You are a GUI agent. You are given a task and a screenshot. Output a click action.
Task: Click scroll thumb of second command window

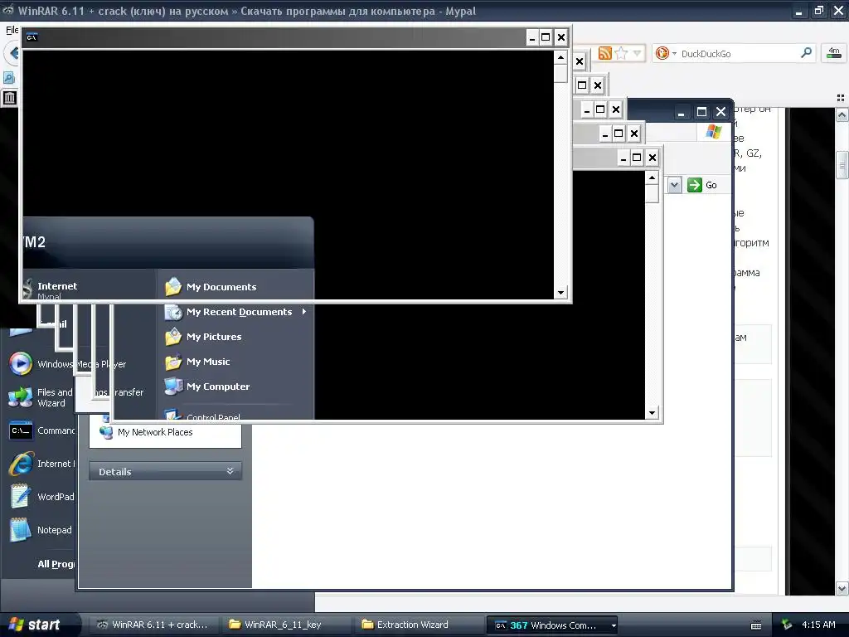[x=652, y=193]
